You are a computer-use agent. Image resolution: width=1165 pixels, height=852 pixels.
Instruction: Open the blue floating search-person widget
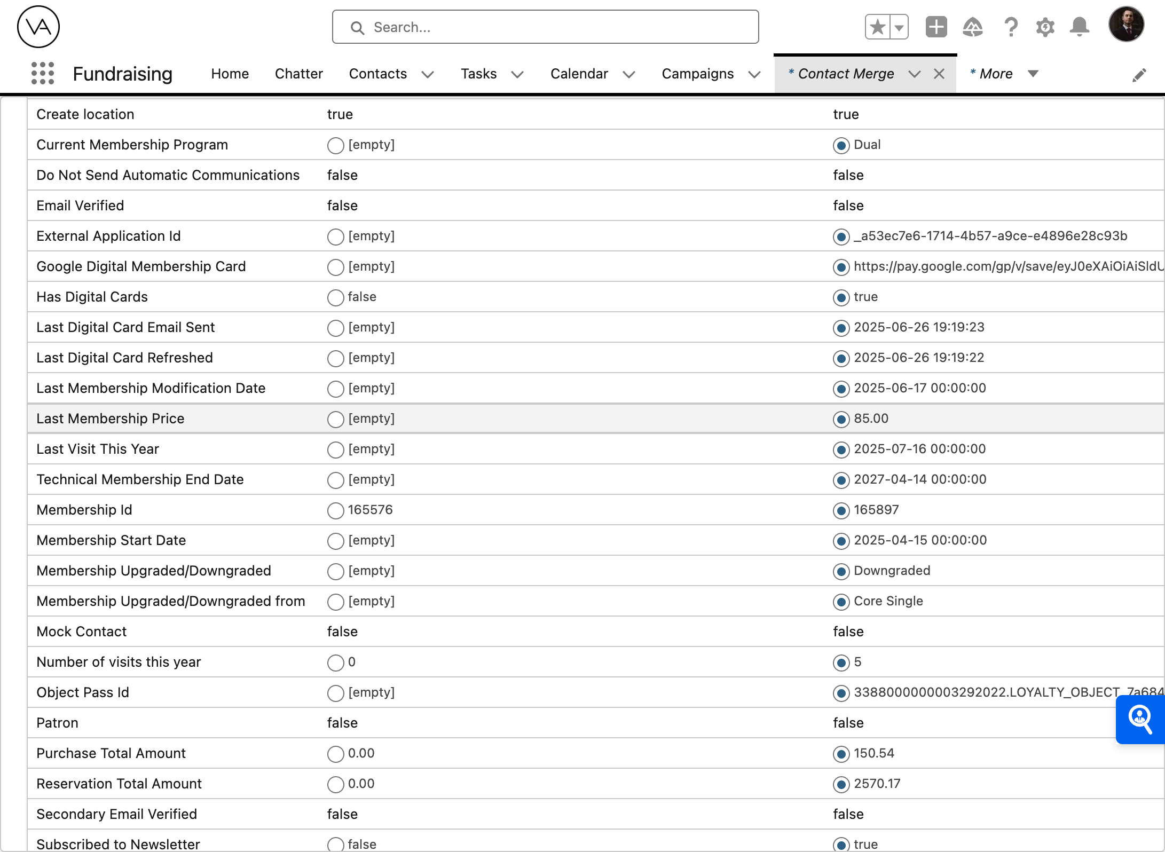[x=1140, y=719]
